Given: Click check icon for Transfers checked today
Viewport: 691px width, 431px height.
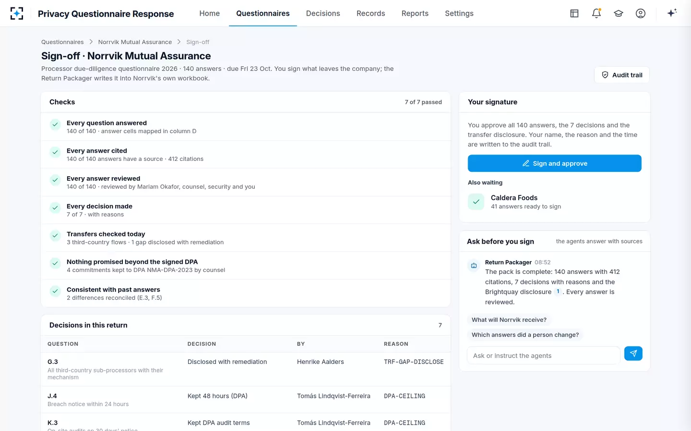Looking at the screenshot, I should pyautogui.click(x=55, y=236).
